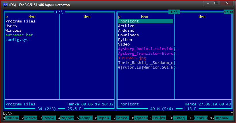Screen dimensions: 236x123
Task: Open the 2 ПользМ user menu
Action: 30,118
